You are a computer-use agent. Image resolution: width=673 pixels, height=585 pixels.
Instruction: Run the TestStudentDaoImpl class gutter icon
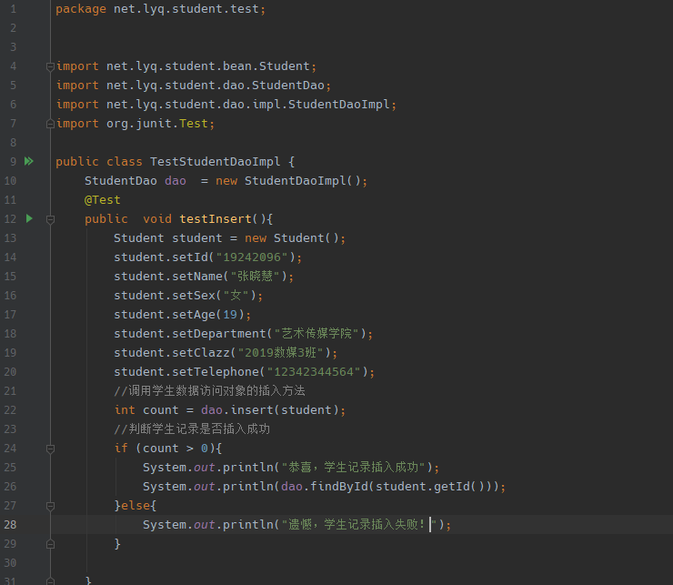(29, 162)
